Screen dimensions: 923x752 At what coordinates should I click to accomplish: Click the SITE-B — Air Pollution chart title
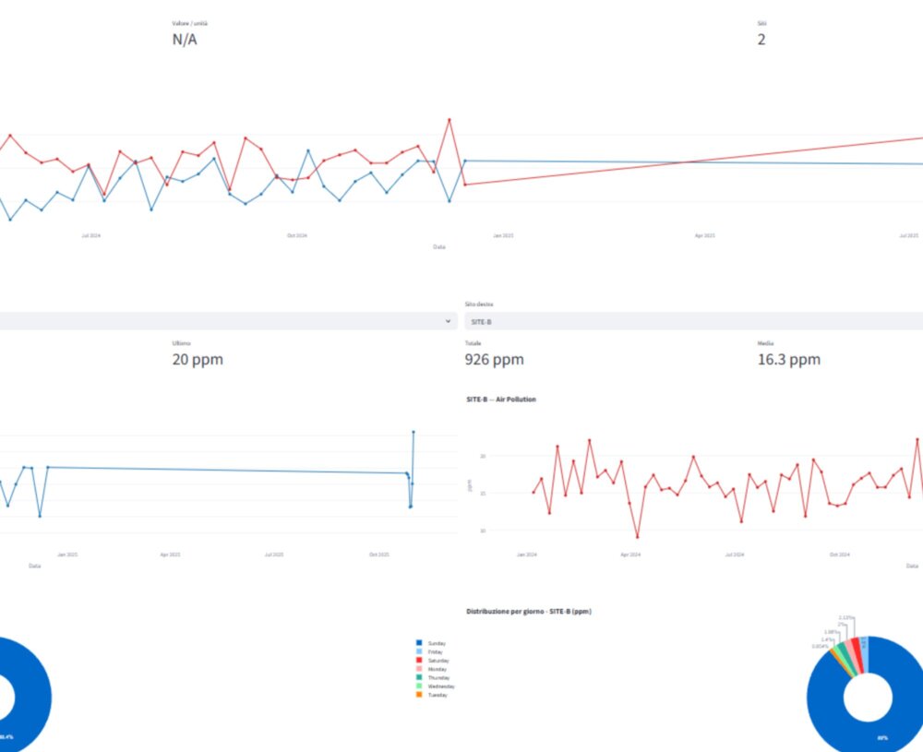click(502, 400)
